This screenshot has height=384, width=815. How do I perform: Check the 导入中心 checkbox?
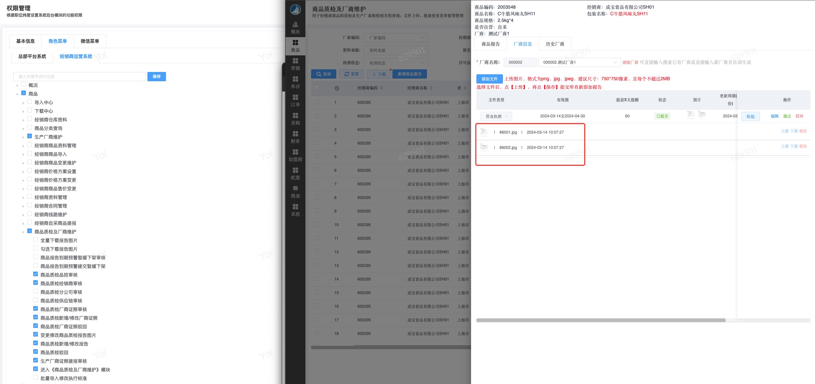click(30, 102)
